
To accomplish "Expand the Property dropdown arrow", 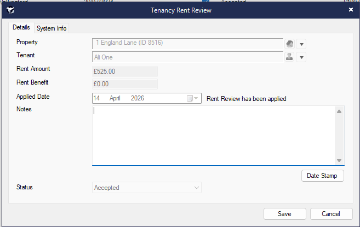I will point(301,44).
